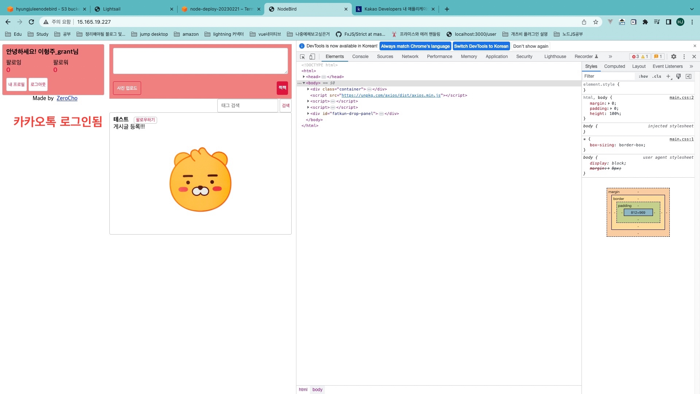Open DevTools settings gear
700x394 pixels.
pyautogui.click(x=674, y=57)
